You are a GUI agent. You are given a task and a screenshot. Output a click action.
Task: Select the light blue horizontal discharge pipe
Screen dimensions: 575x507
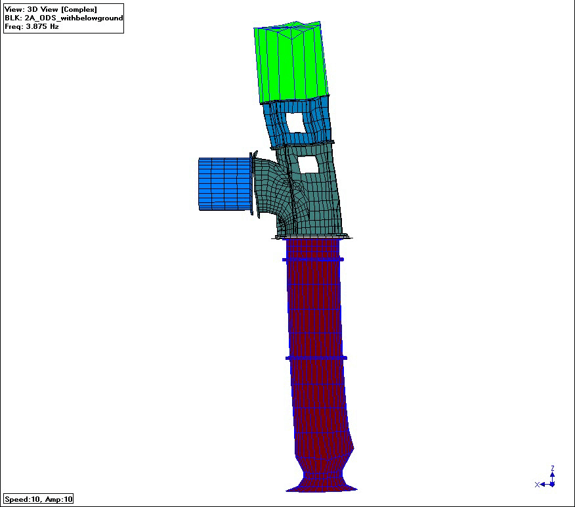pyautogui.click(x=224, y=184)
